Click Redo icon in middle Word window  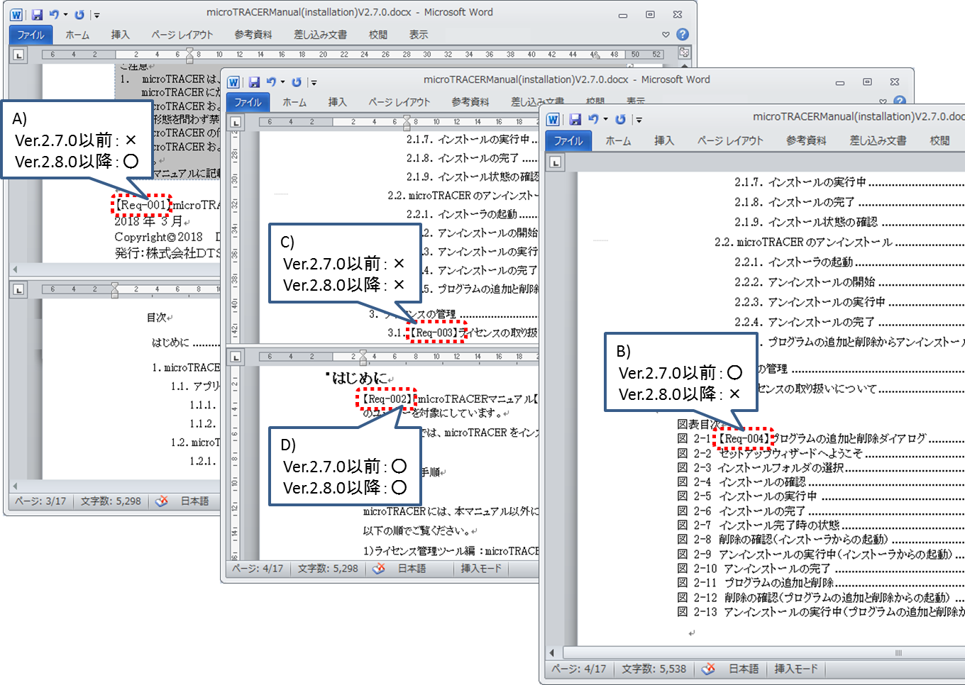[x=297, y=82]
